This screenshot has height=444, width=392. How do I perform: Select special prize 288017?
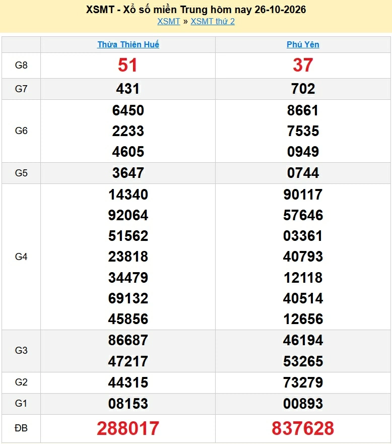point(128,428)
